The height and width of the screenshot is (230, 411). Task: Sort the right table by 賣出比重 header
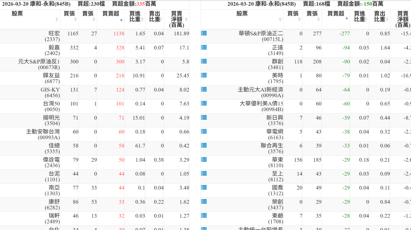(380, 16)
